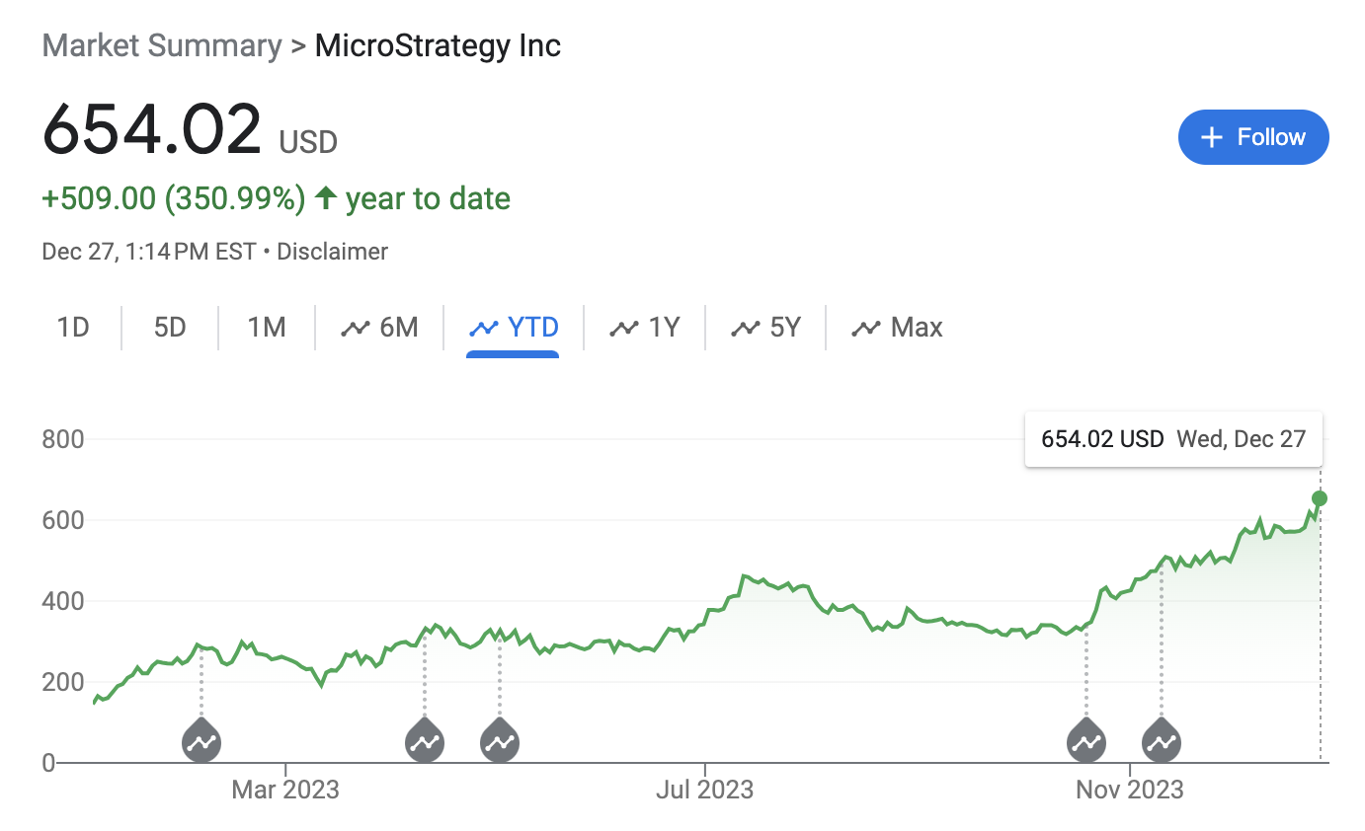Switch to the 6M chart view

point(380,328)
